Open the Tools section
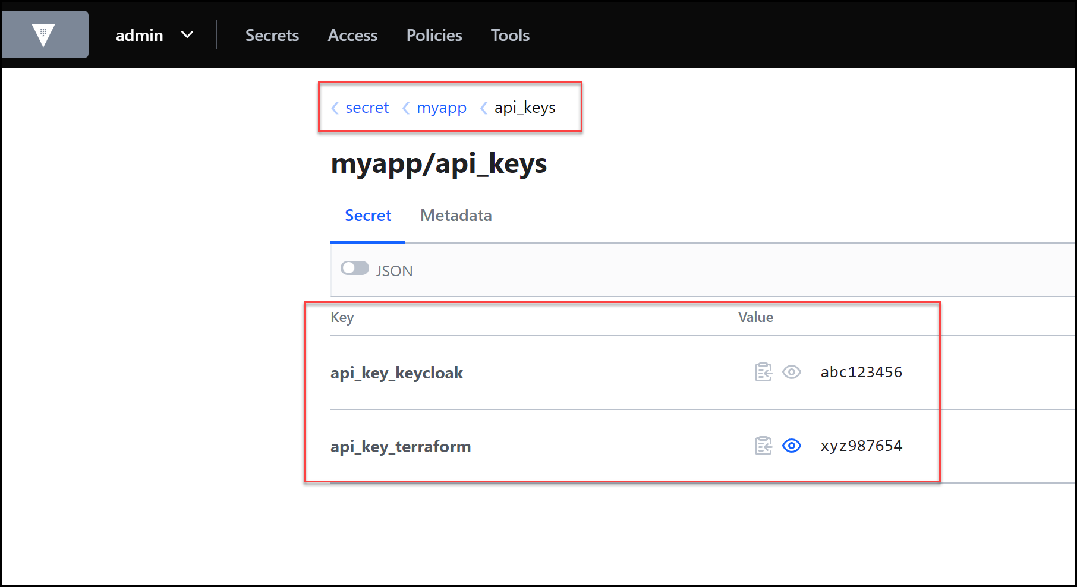This screenshot has height=587, width=1077. pyautogui.click(x=509, y=35)
